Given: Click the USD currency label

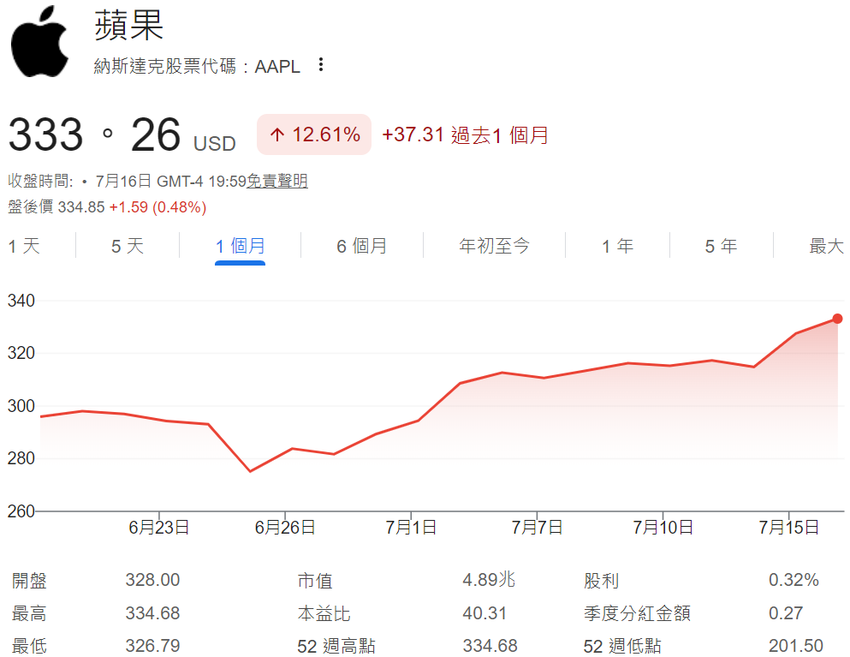Looking at the screenshot, I should [x=215, y=144].
